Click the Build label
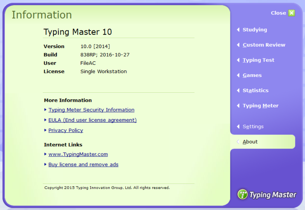Image resolution: width=305 pixels, height=210 pixels. coord(50,55)
